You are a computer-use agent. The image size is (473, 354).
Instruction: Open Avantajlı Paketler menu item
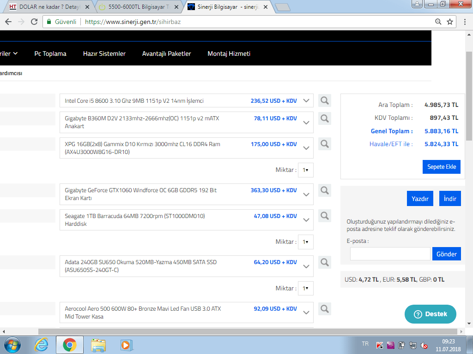166,53
